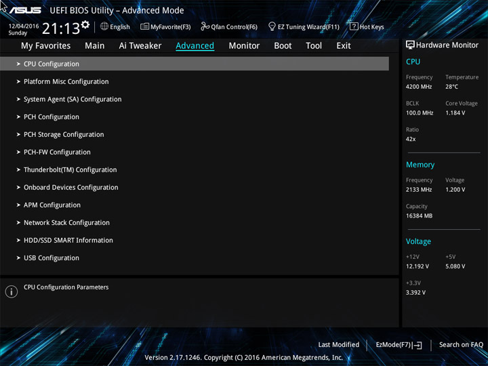Click the Hardware Monitor display icon
This screenshot has height=366, width=488.
[x=410, y=45]
